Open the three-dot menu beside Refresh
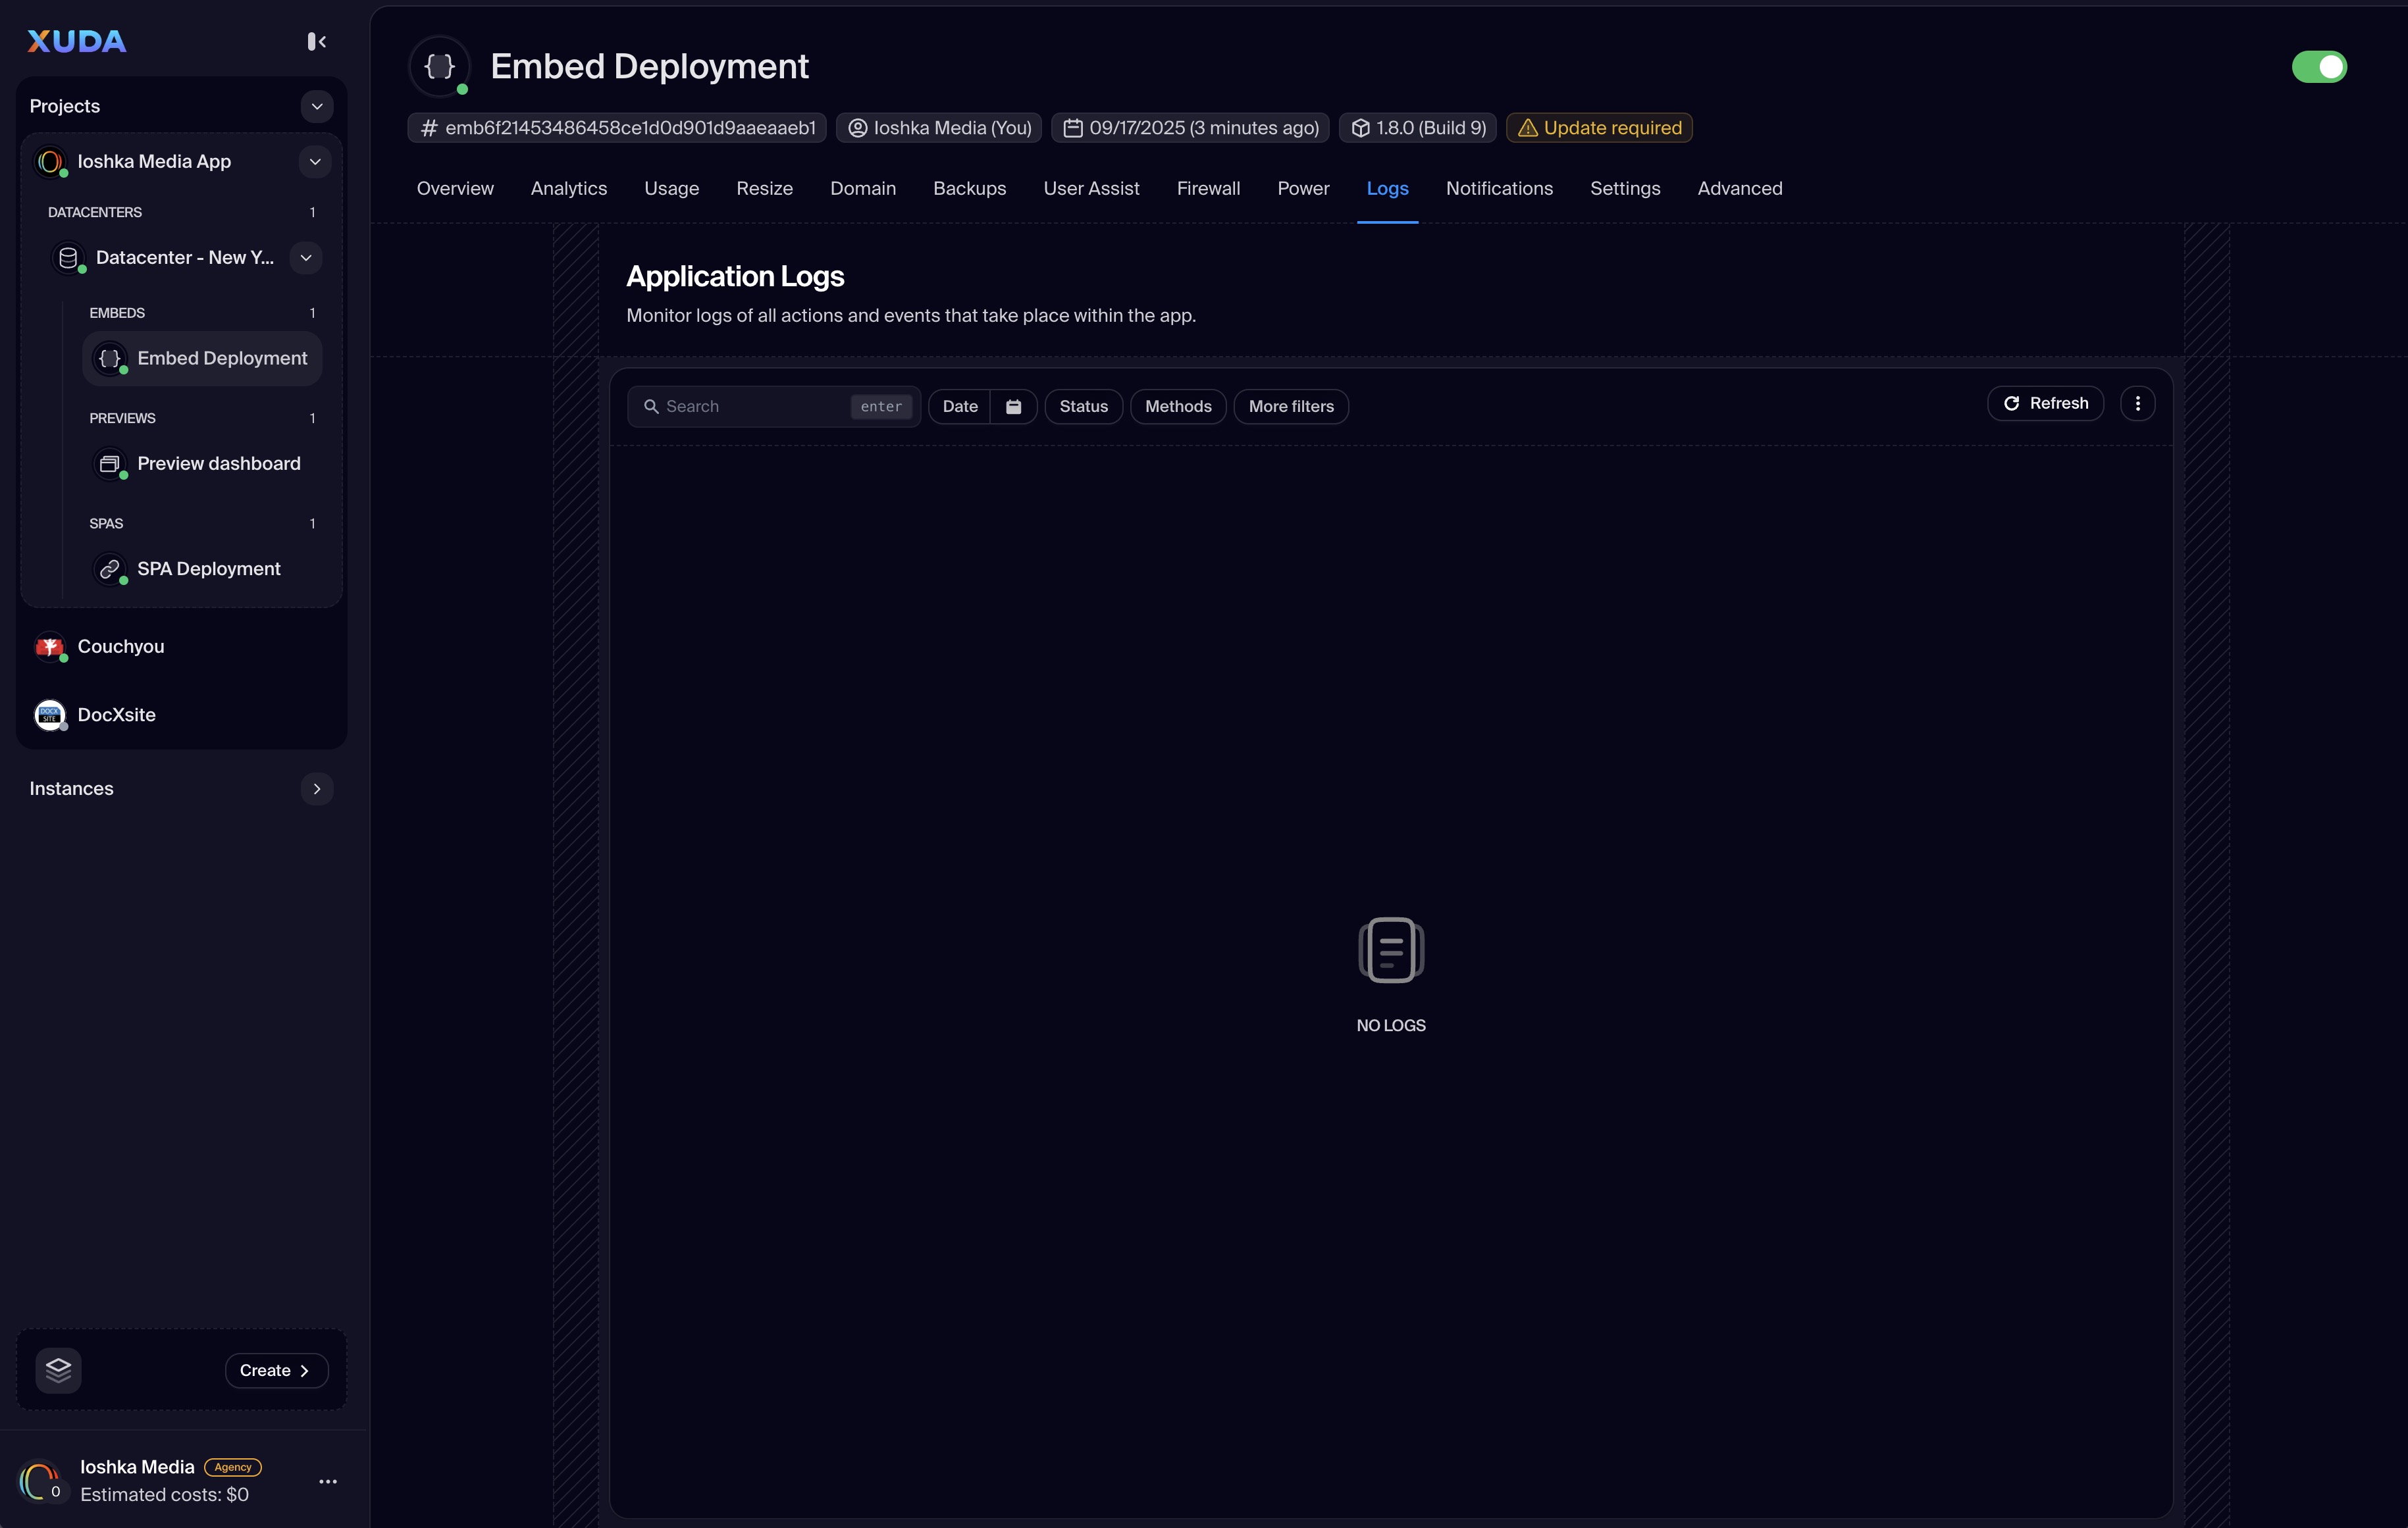The image size is (2408, 1528). pos(2137,404)
